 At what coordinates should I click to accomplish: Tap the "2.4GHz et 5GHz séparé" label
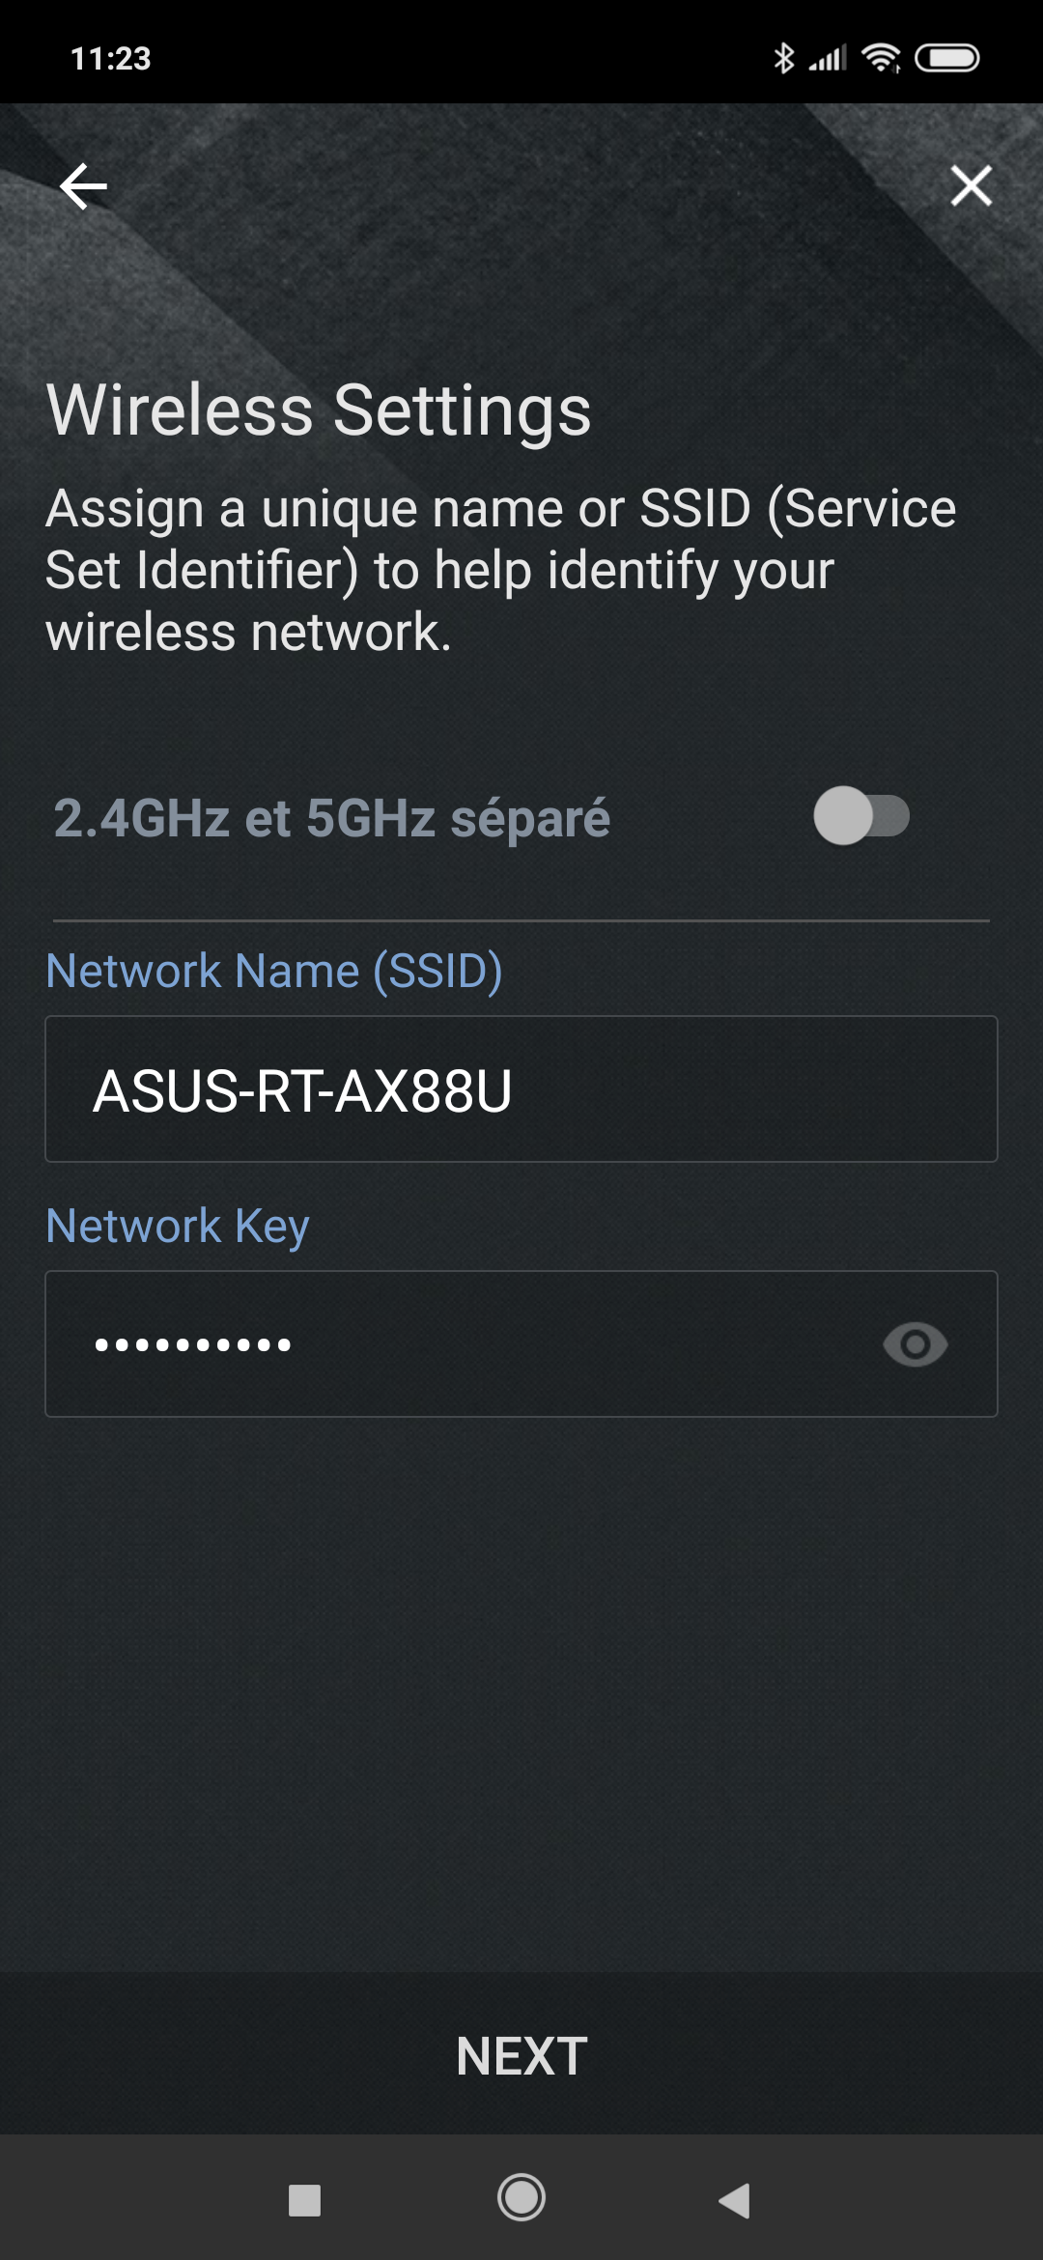click(331, 818)
